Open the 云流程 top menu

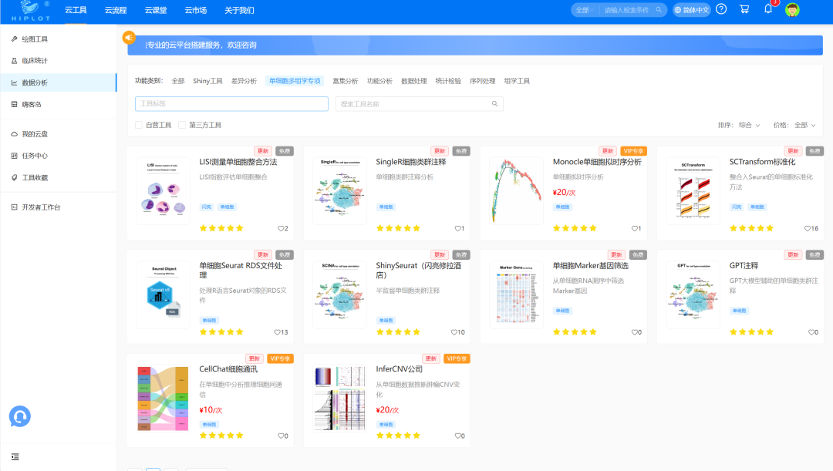(115, 10)
